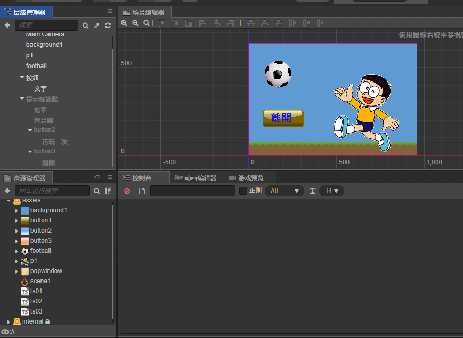Pop out the assets panel window
Viewport: 463px width, 338px height.
[x=97, y=177]
